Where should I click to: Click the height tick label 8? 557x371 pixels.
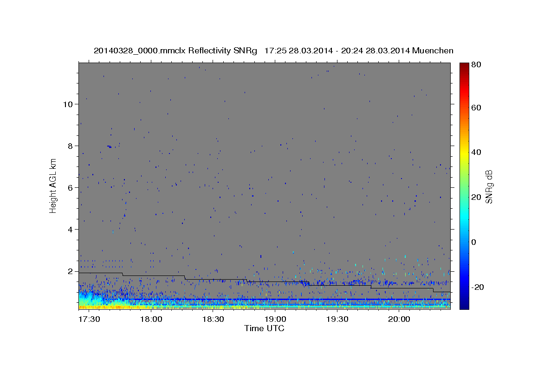pyautogui.click(x=69, y=146)
